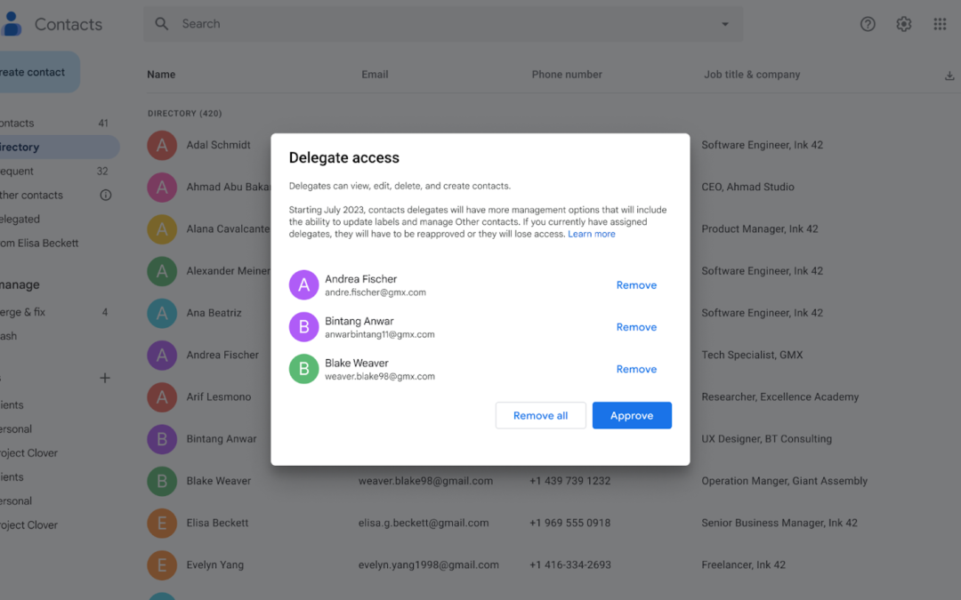Click the plus icon to add a label
The width and height of the screenshot is (961, 600).
point(105,378)
